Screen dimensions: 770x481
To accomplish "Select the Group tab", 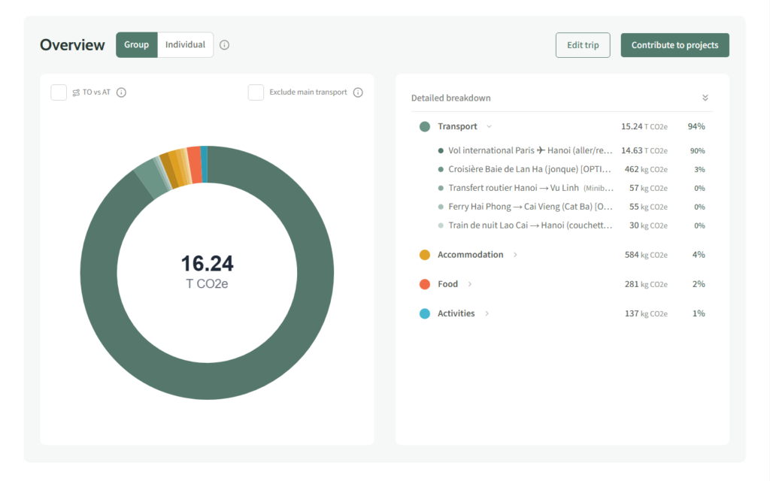I will [x=136, y=45].
